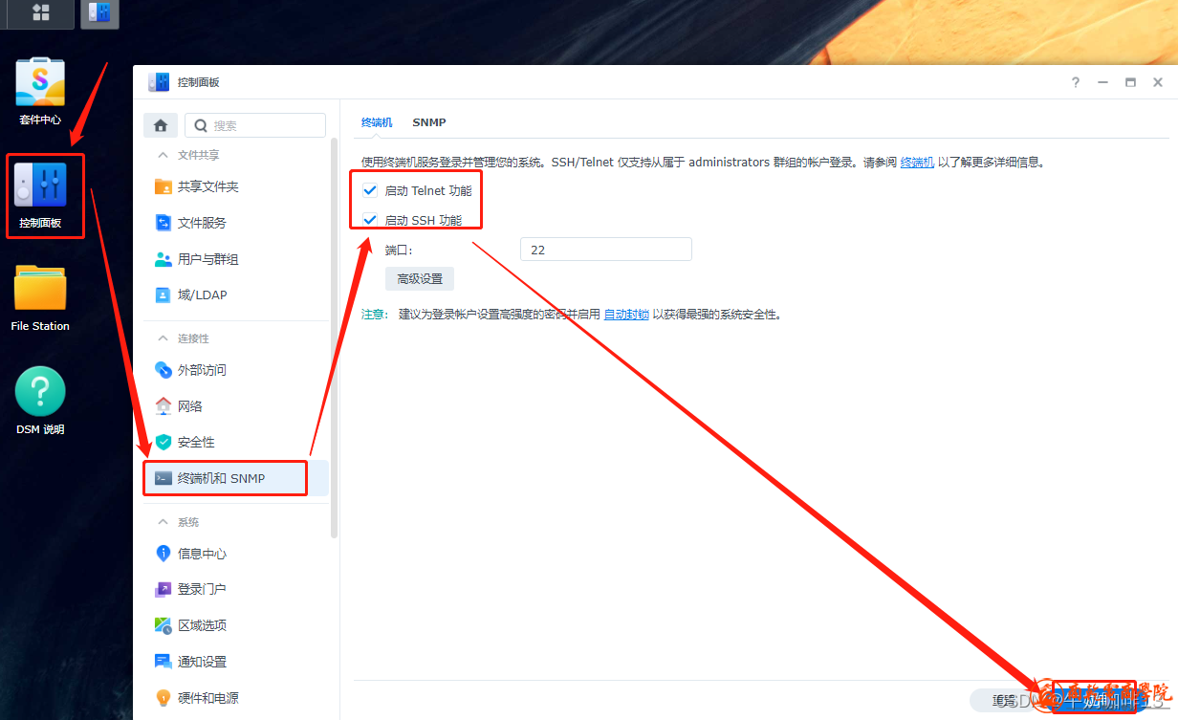Click the 用户与群组 sidebar icon

click(x=164, y=259)
